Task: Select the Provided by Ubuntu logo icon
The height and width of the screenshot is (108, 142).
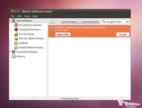Action: click(x=16, y=25)
